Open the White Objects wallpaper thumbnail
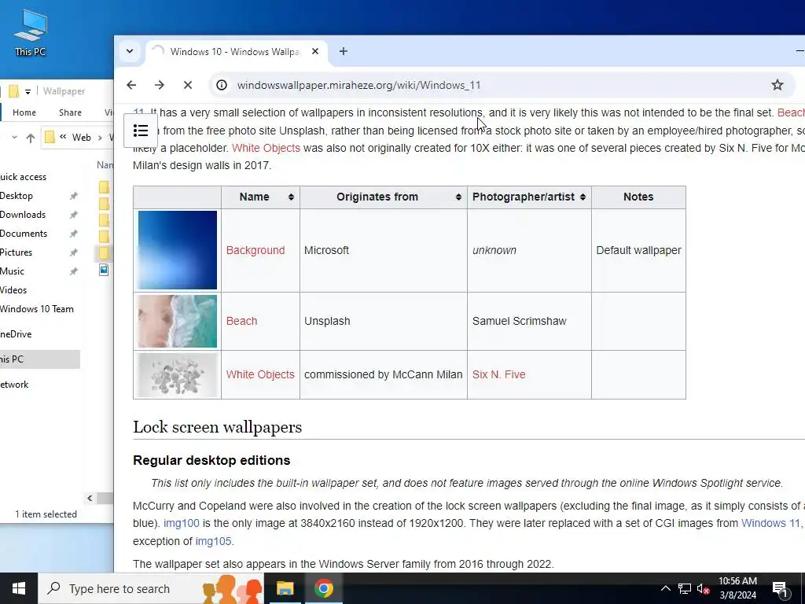The image size is (805, 604). pos(177,375)
